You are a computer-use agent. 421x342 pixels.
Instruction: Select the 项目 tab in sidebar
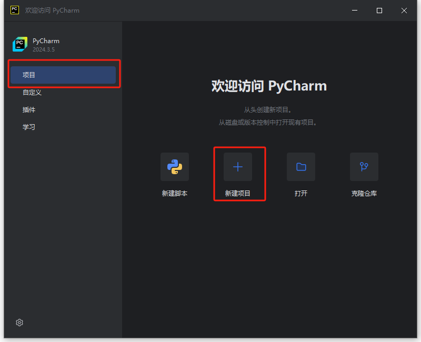[x=63, y=75]
